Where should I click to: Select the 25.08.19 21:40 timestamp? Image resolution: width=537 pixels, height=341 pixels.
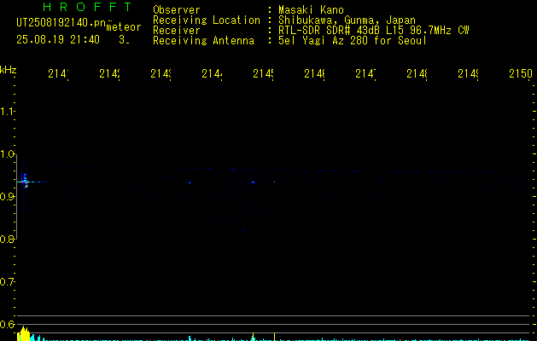[58, 40]
